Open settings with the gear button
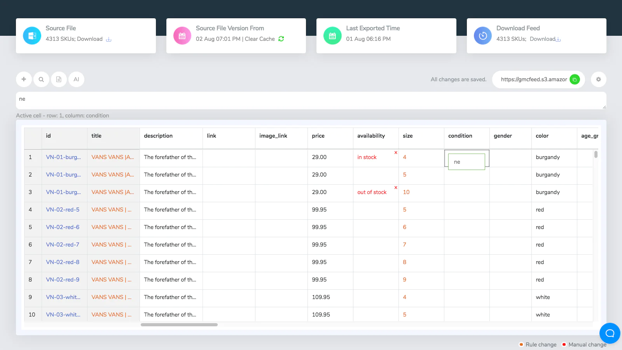The image size is (622, 350). tap(599, 79)
